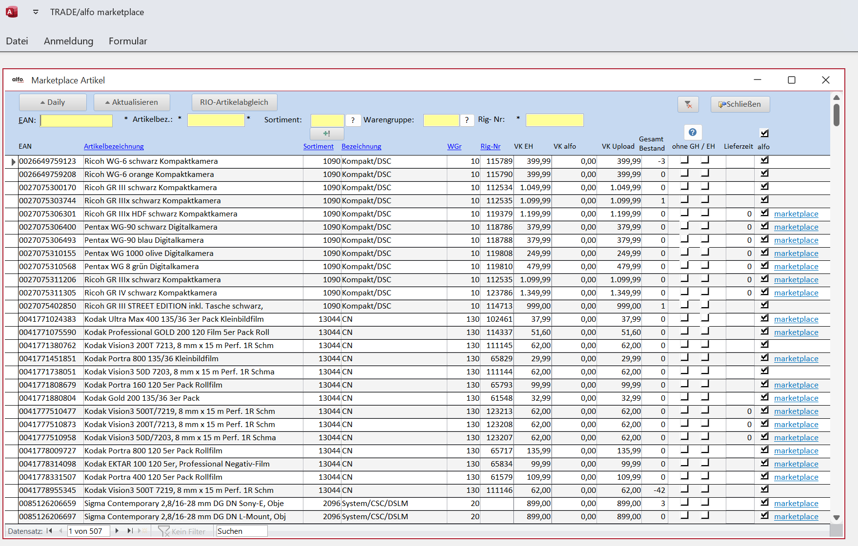Click the clear filter funnel icon button
The width and height of the screenshot is (858, 546).
(688, 104)
